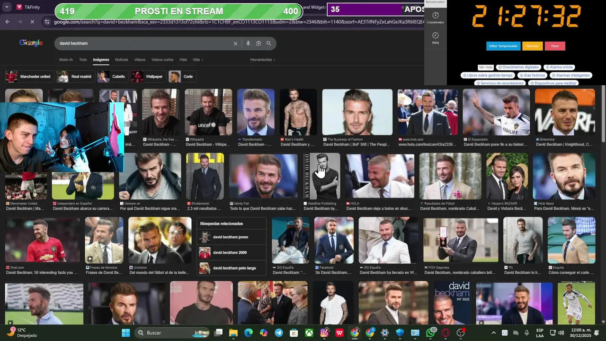
Task: Open related search david beckham 2000
Action: pyautogui.click(x=231, y=252)
